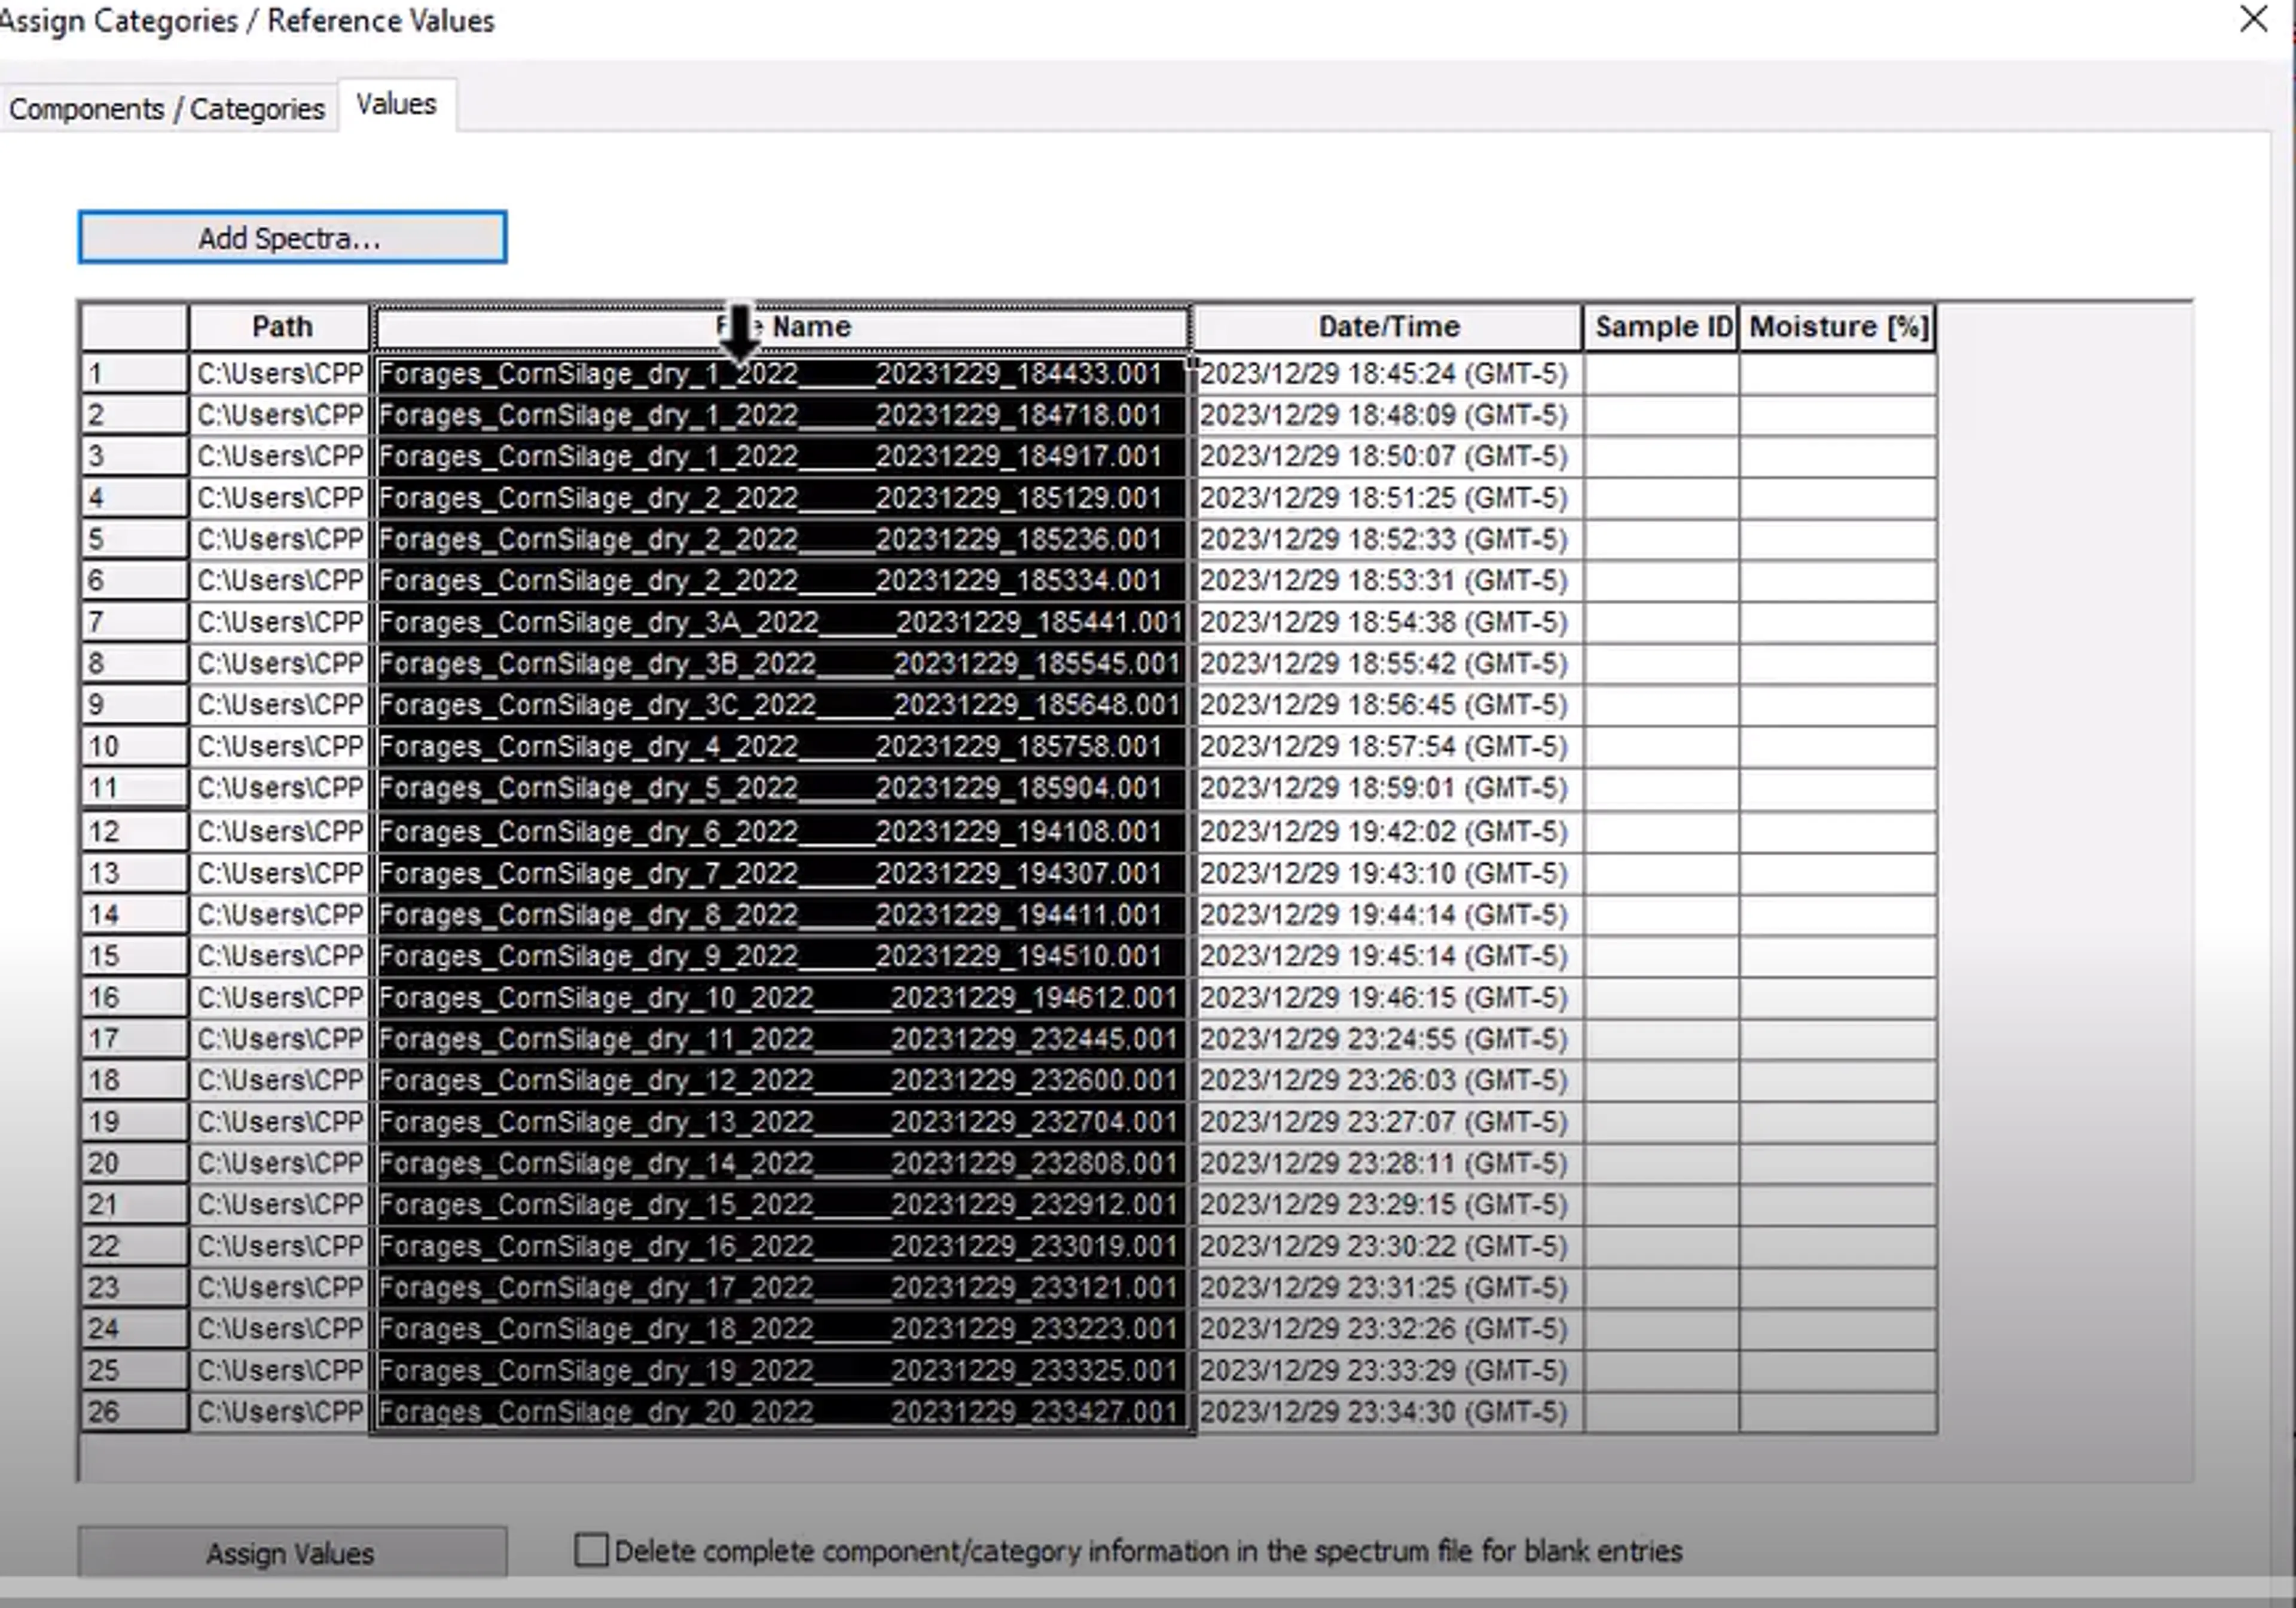Click the Path cell in row 1
Image resolution: width=2296 pixels, height=1608 pixels.
(280, 374)
